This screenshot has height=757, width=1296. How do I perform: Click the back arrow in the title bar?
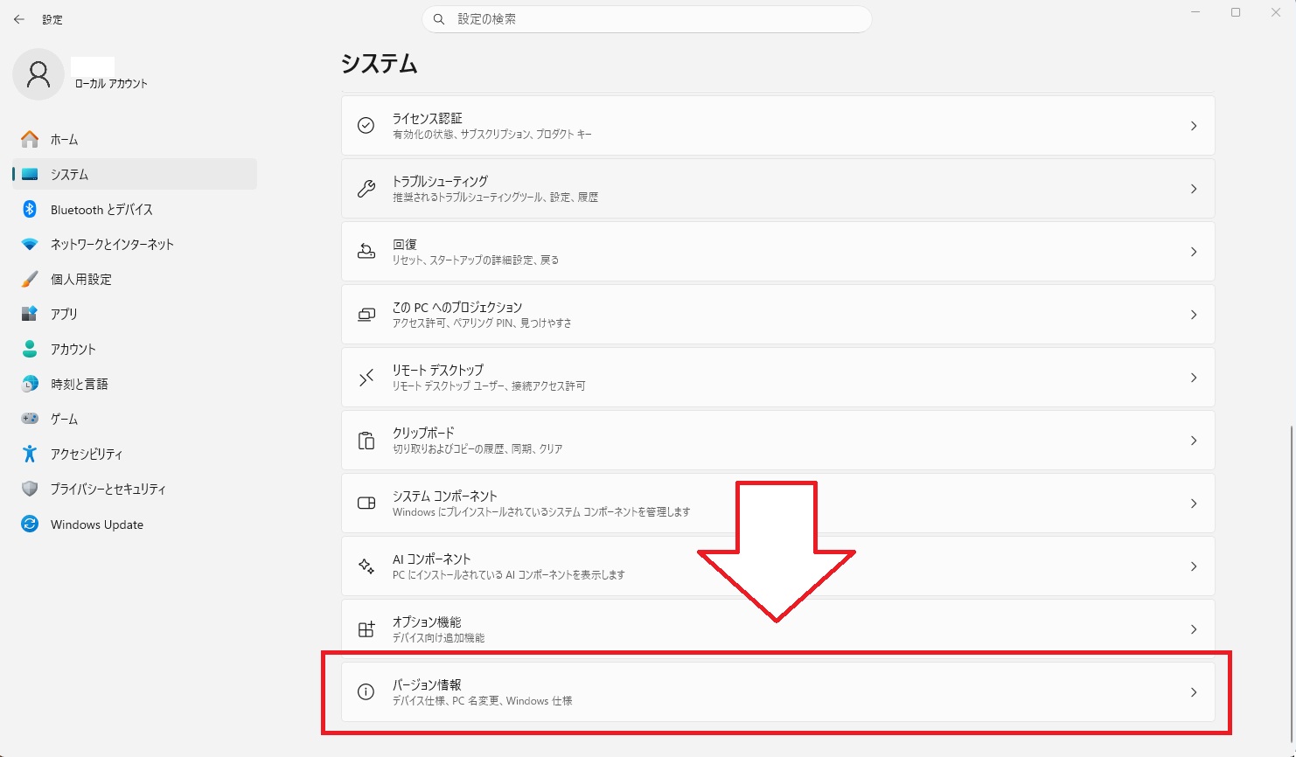pos(19,19)
